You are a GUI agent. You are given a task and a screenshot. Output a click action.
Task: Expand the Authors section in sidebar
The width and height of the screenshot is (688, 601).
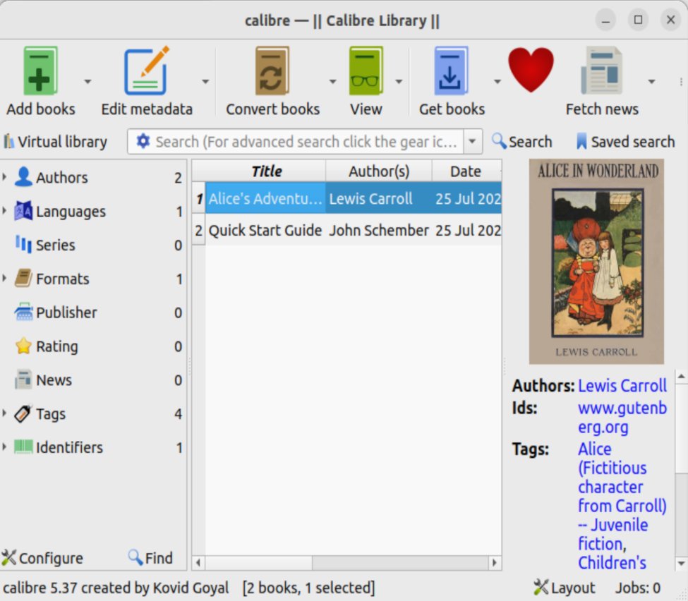pyautogui.click(x=6, y=178)
